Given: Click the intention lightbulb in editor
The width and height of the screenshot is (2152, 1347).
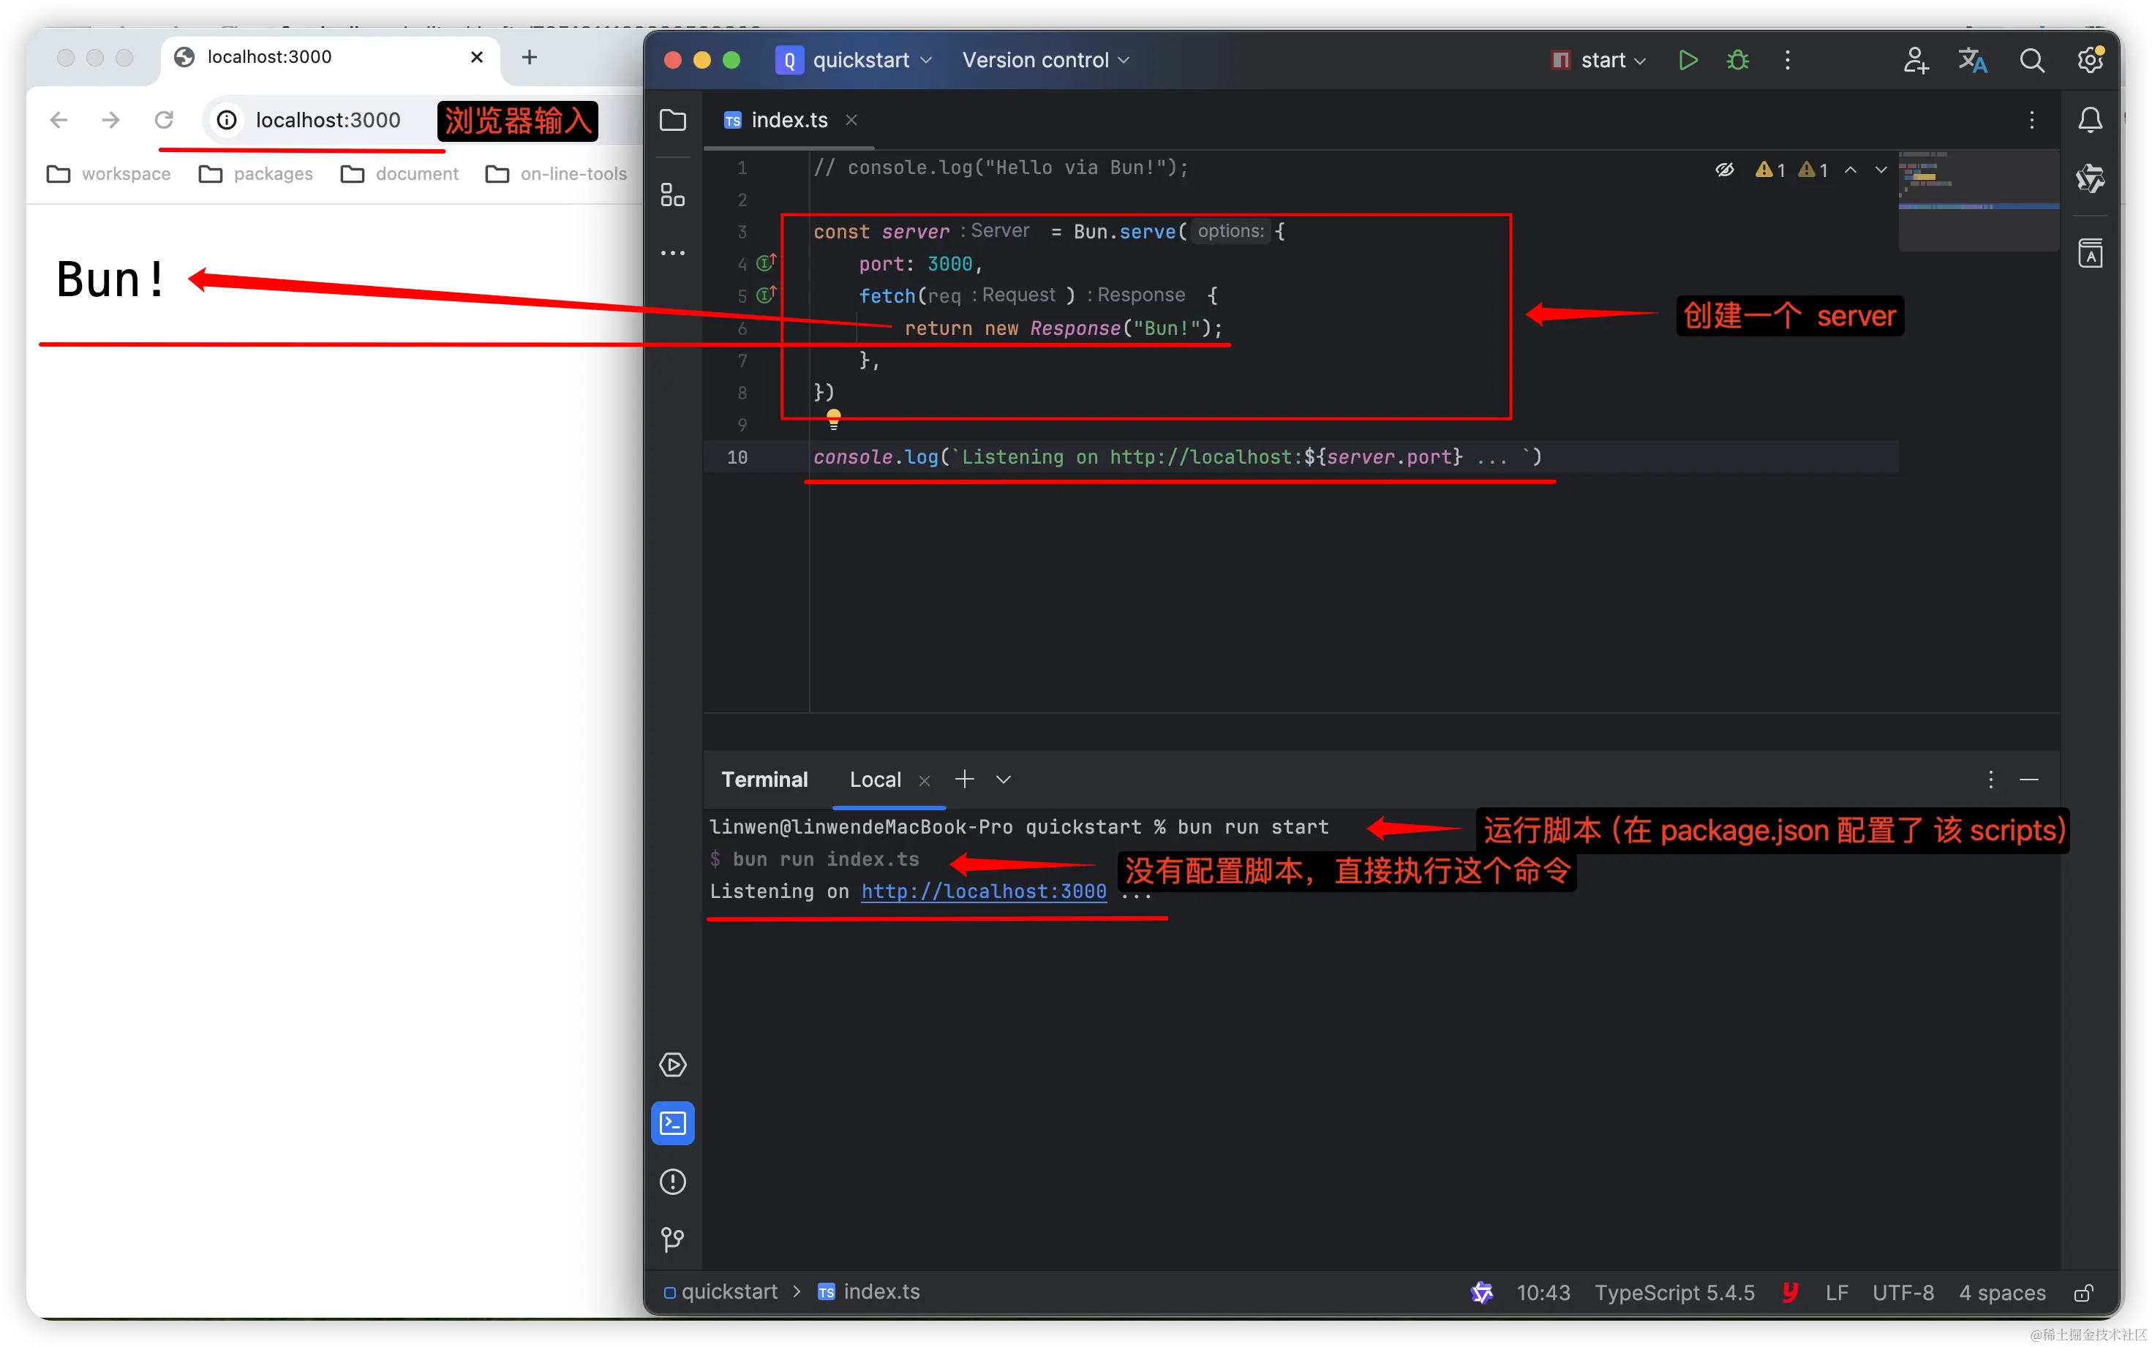Looking at the screenshot, I should (833, 419).
